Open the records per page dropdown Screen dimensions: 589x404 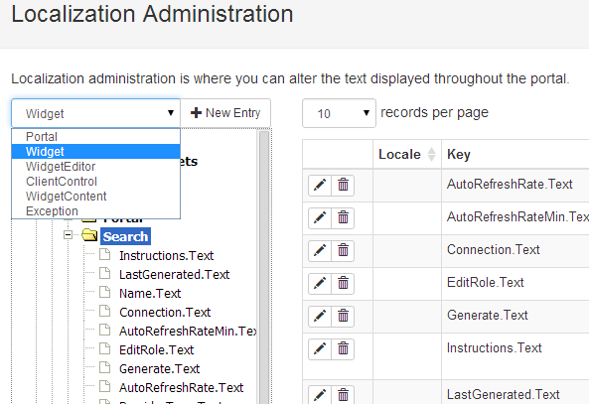339,113
